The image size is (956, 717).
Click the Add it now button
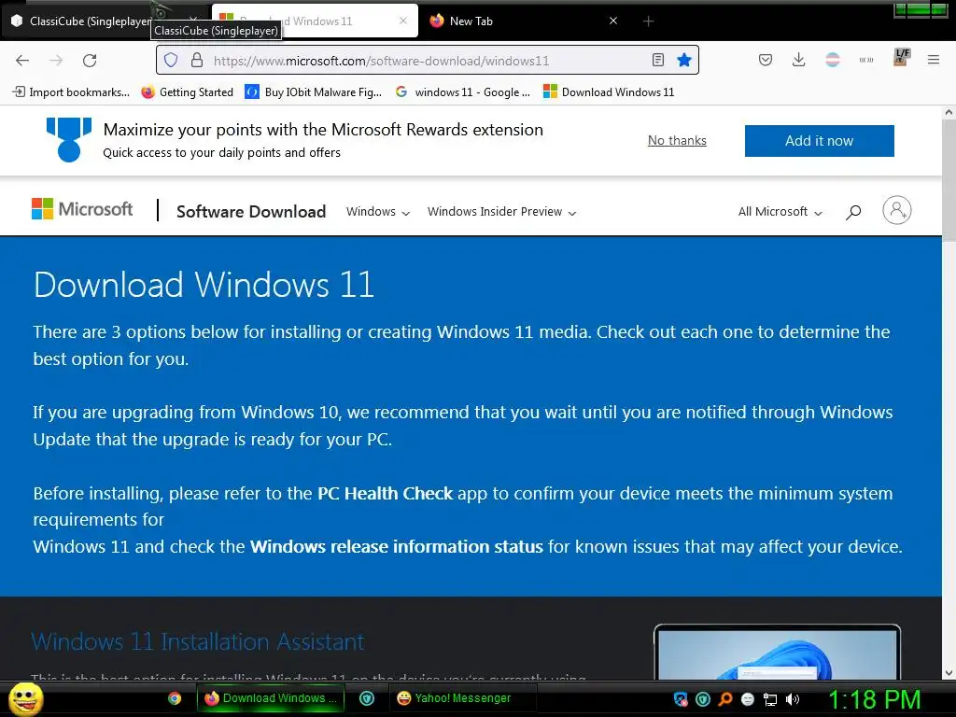(x=820, y=141)
